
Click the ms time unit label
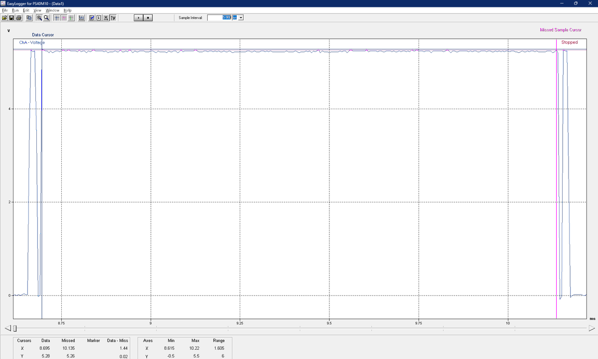(592, 318)
